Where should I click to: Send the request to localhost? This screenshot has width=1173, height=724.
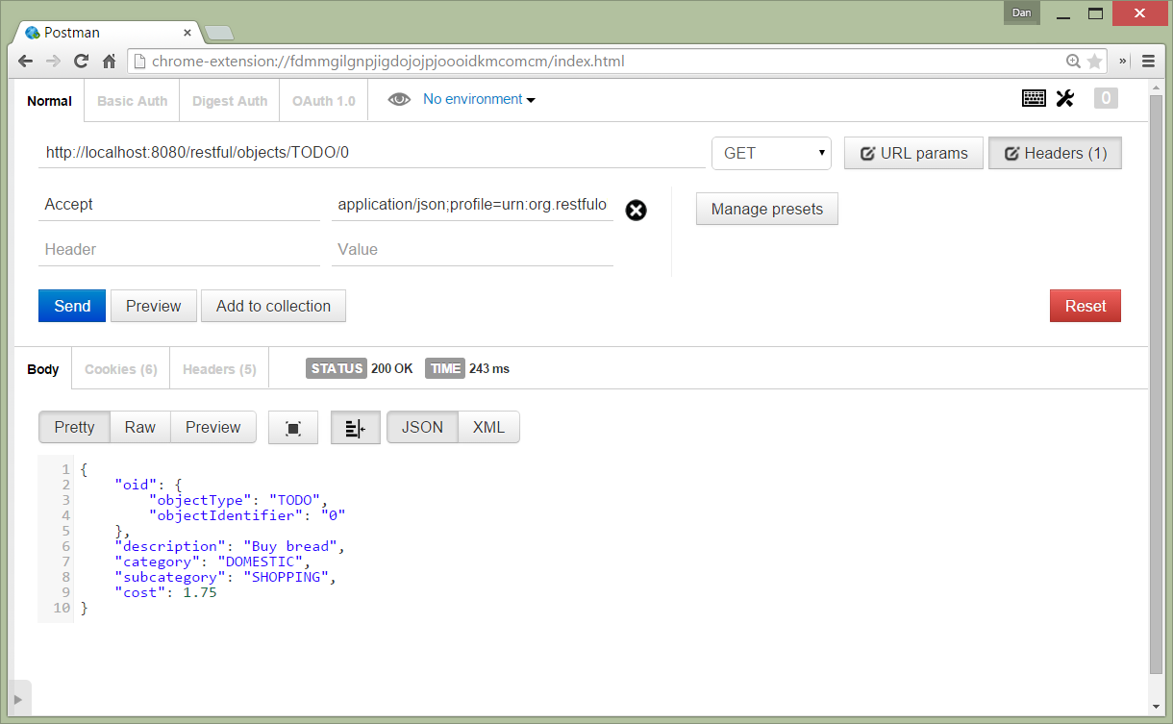pyautogui.click(x=71, y=305)
